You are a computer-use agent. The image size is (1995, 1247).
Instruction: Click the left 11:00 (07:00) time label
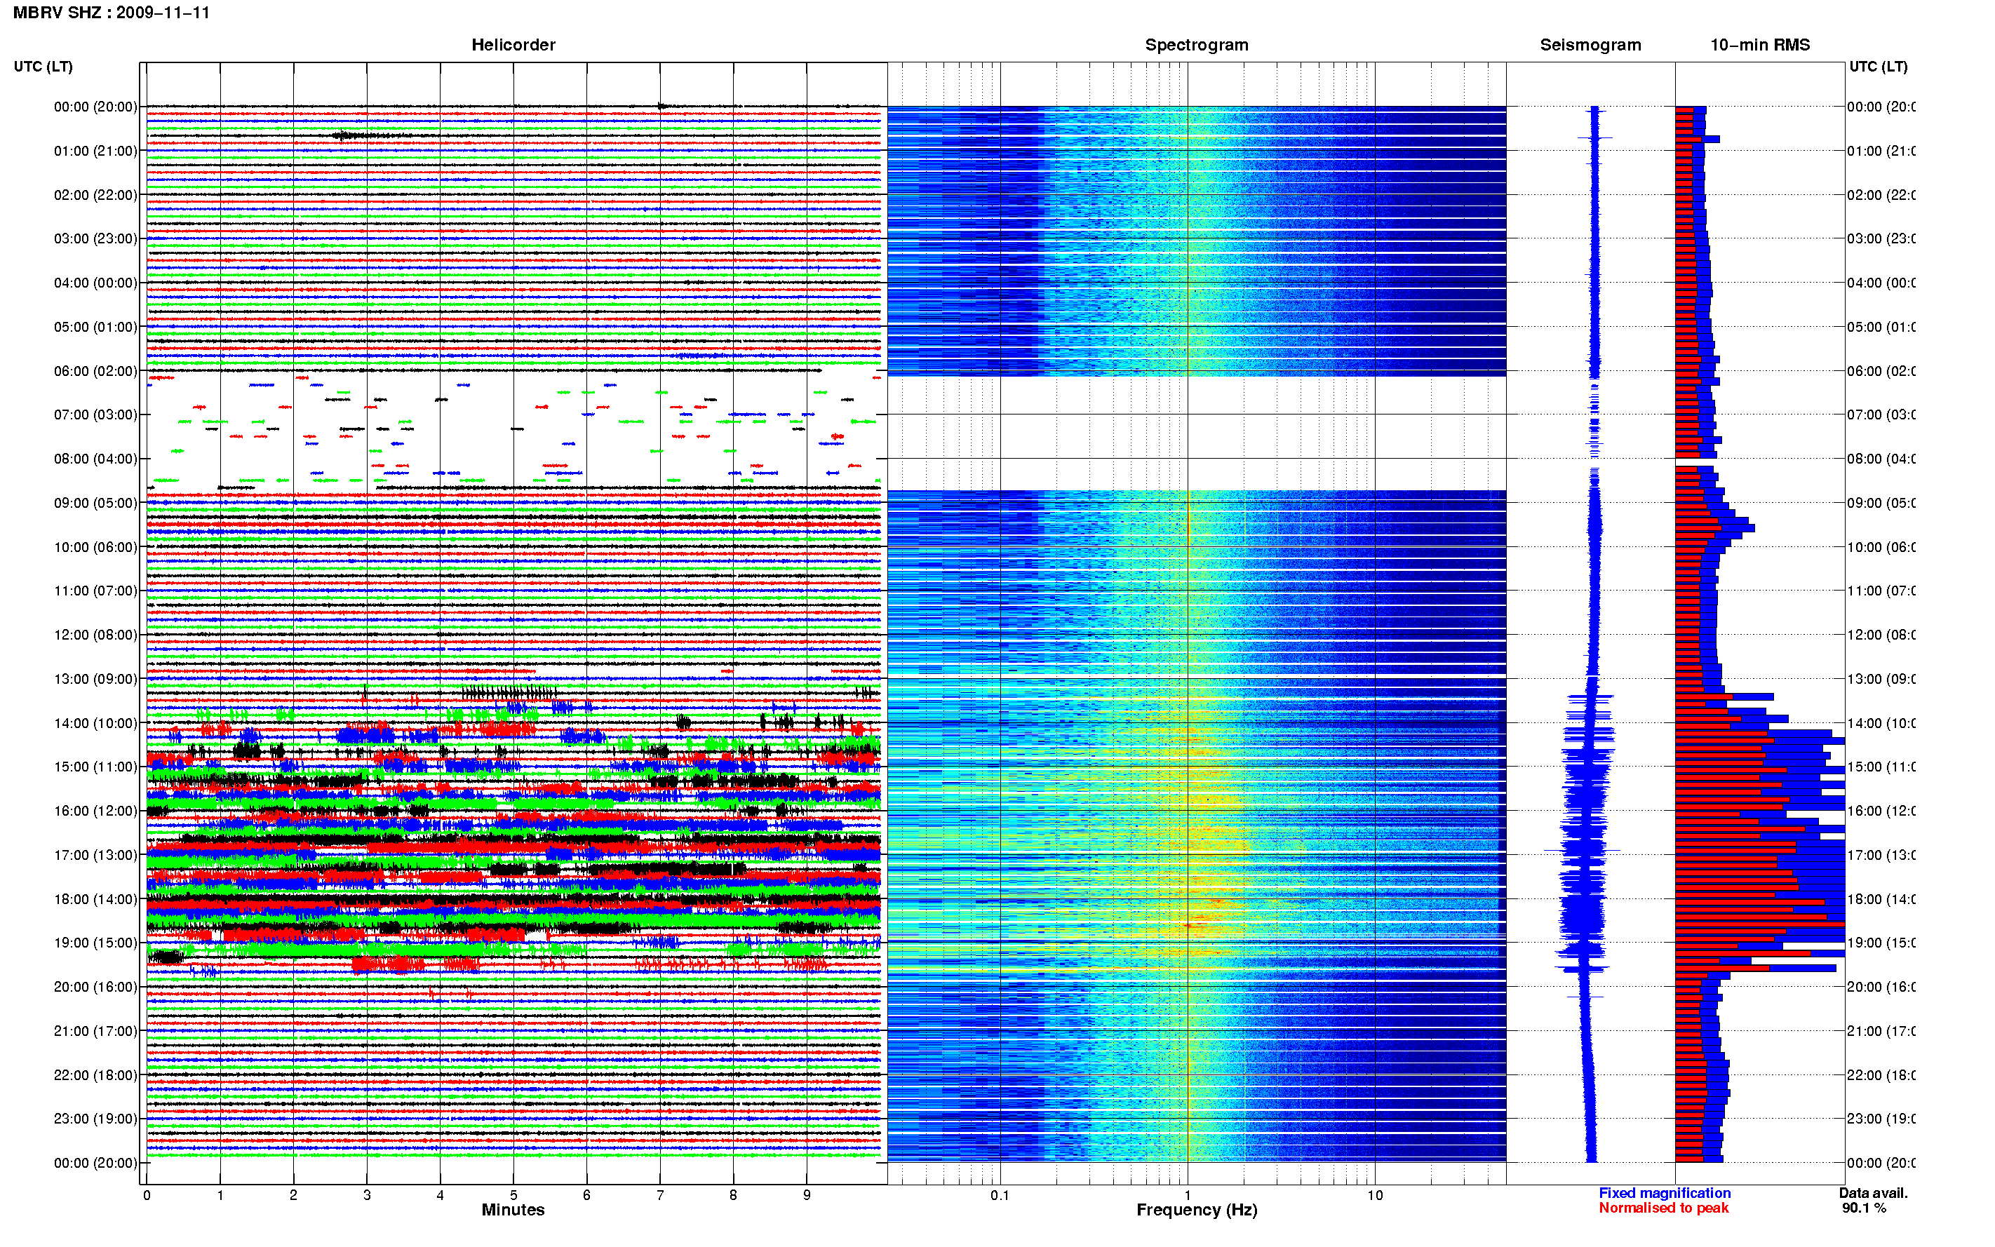95,591
